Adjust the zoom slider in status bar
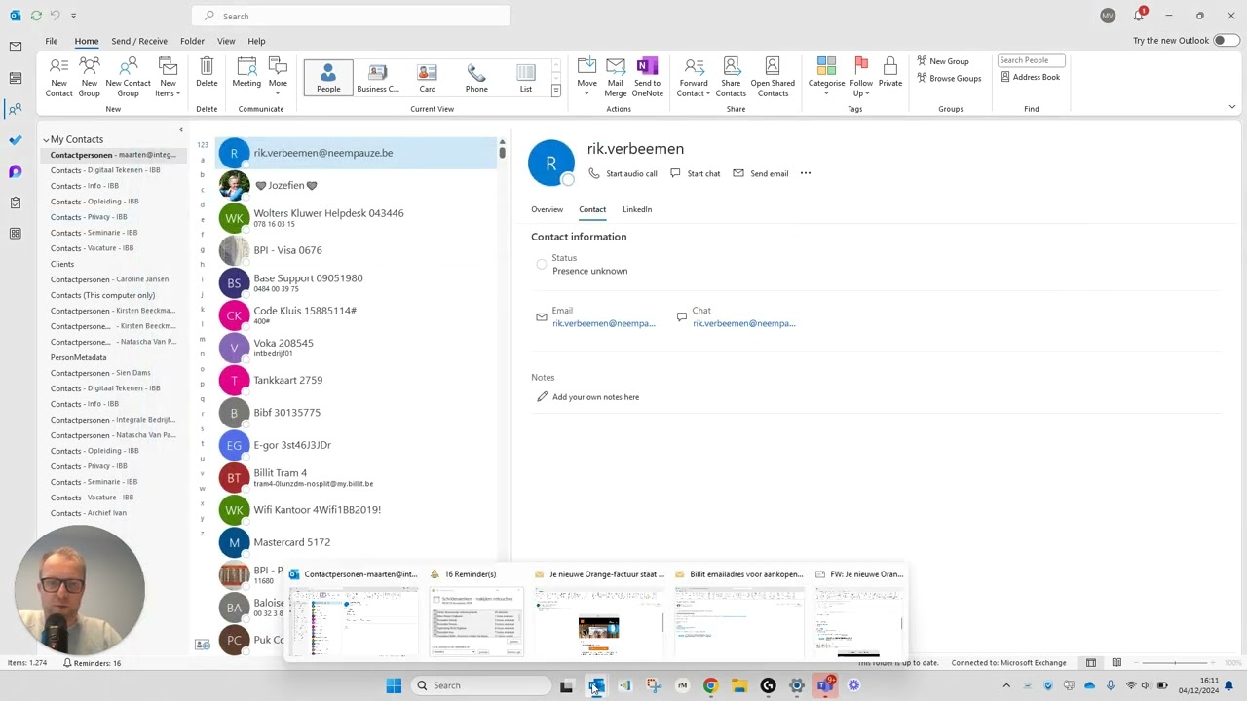 click(x=1176, y=663)
